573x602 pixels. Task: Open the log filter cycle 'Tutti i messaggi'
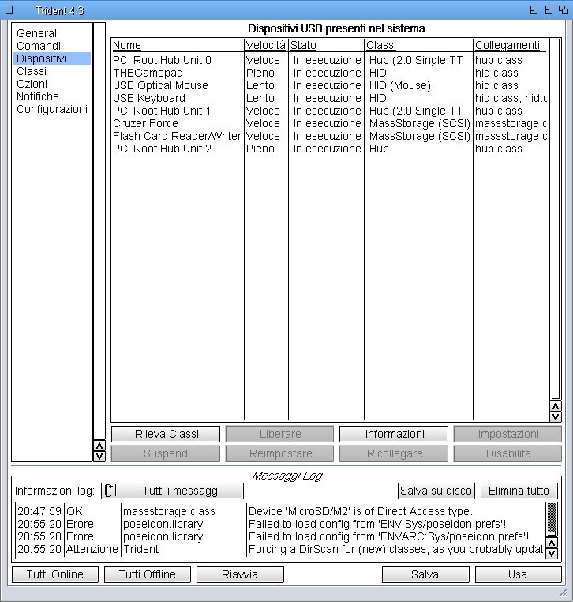(172, 491)
